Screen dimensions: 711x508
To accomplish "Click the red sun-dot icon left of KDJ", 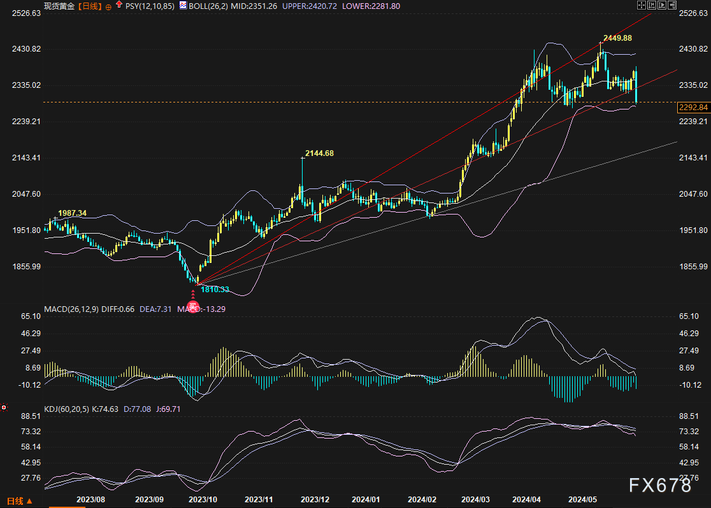I will (4, 407).
